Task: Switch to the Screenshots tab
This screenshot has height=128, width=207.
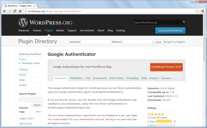Action: [100, 78]
